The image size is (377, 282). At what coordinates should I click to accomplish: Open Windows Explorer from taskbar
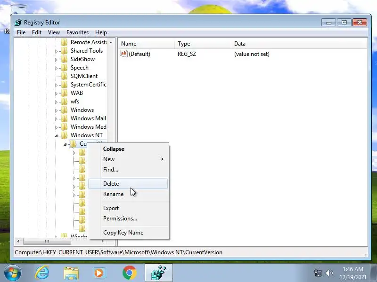[x=71, y=273]
